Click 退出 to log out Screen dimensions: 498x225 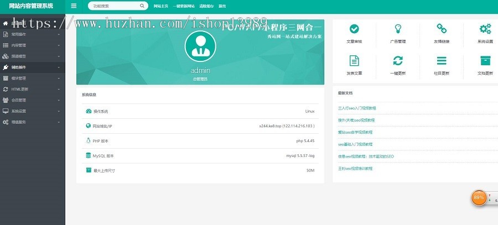click(222, 6)
